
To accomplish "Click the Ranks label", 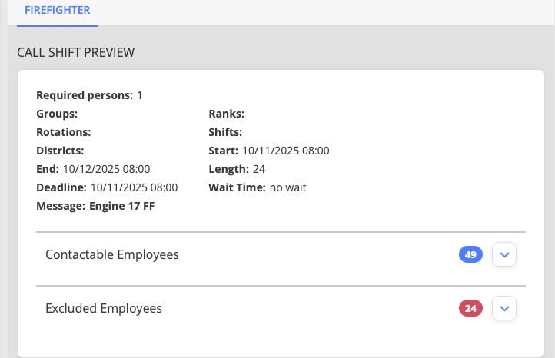I will pyautogui.click(x=226, y=114).
